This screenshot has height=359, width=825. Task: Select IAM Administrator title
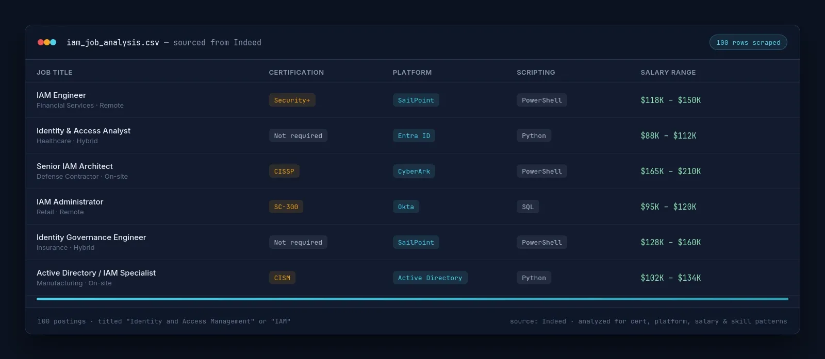[x=70, y=202]
